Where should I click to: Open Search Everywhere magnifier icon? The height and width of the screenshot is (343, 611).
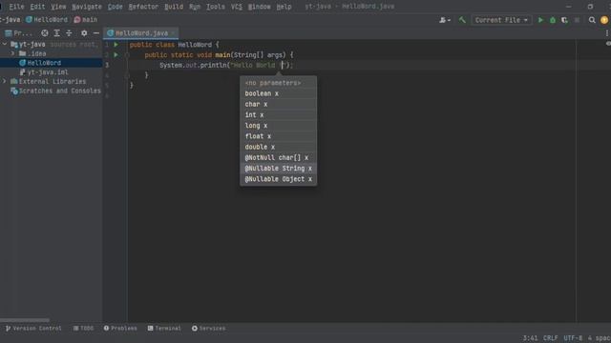[592, 20]
